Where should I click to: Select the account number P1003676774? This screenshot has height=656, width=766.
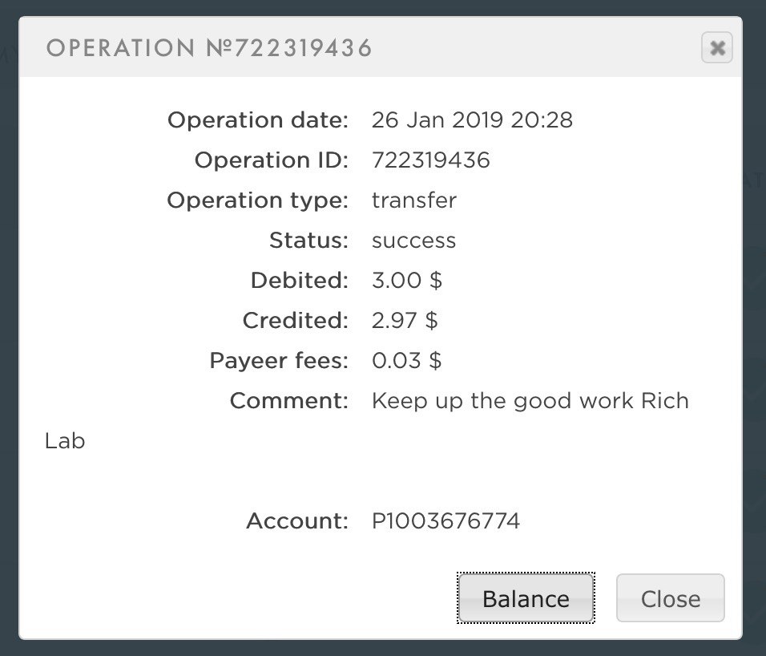(445, 521)
